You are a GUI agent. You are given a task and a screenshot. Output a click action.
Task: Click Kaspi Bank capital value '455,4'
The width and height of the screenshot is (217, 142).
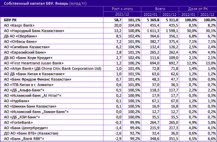[x=154, y=25]
